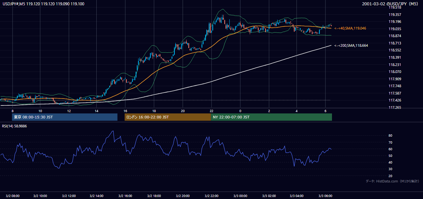This screenshot has height=199, width=423.
Task: Click hour label 16 under the price chart
Action: 125,111
